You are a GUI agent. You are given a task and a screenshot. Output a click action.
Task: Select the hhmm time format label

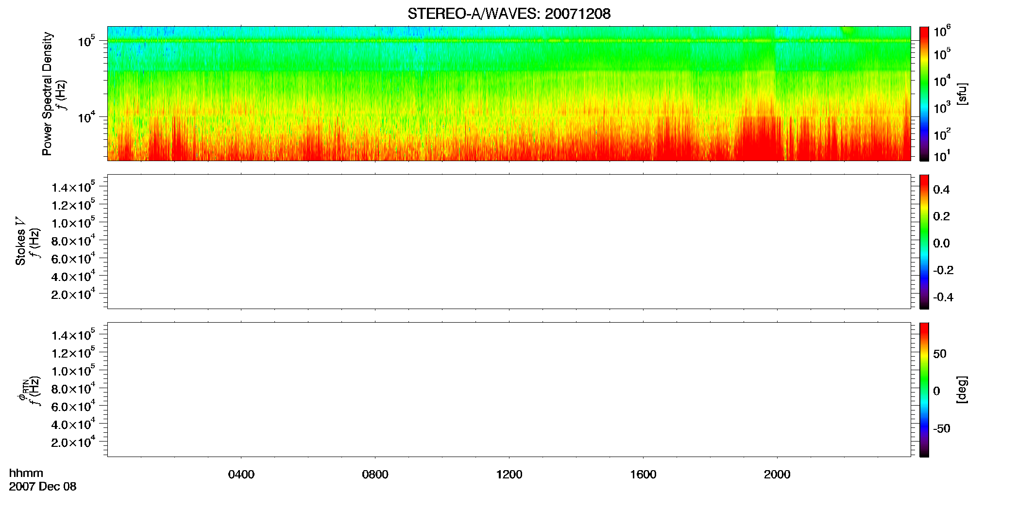pyautogui.click(x=26, y=473)
